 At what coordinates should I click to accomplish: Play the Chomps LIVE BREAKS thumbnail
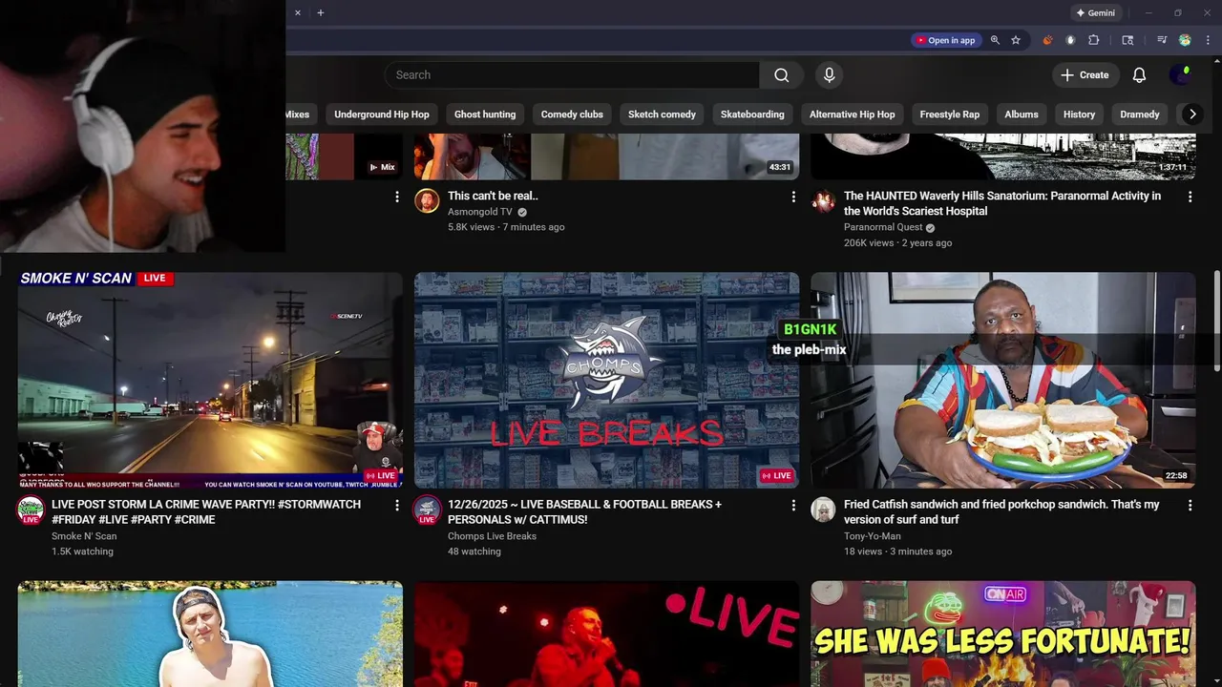[606, 381]
